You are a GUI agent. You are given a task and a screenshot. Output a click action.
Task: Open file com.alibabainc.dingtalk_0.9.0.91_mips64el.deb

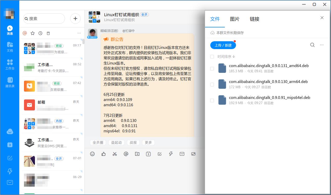pos(269,98)
